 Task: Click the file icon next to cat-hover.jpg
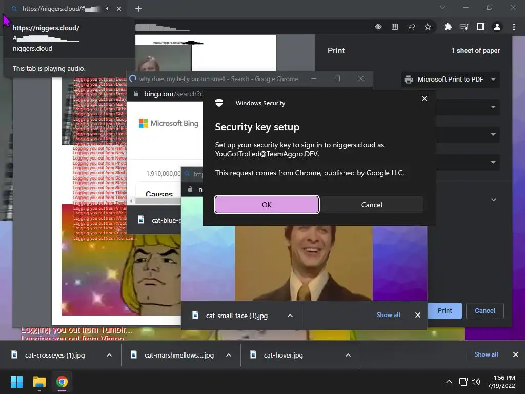[x=253, y=354]
